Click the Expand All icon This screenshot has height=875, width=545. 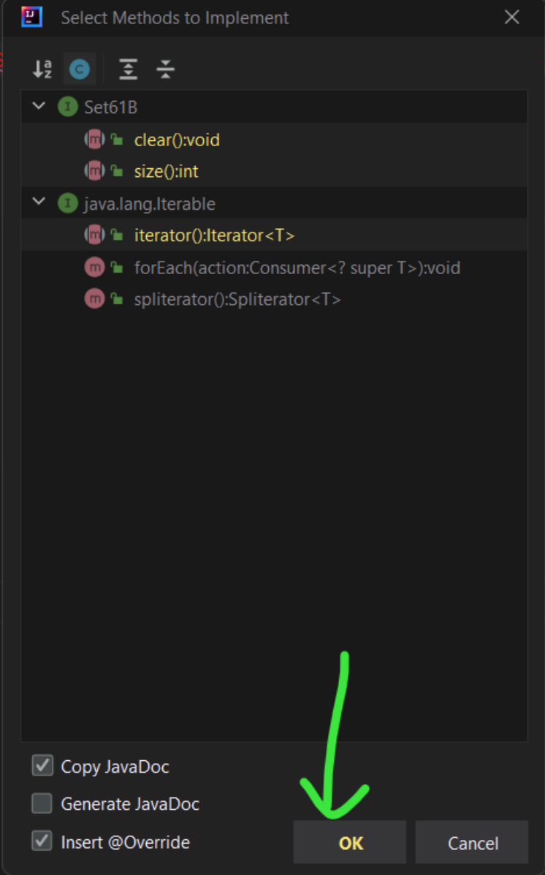[129, 69]
